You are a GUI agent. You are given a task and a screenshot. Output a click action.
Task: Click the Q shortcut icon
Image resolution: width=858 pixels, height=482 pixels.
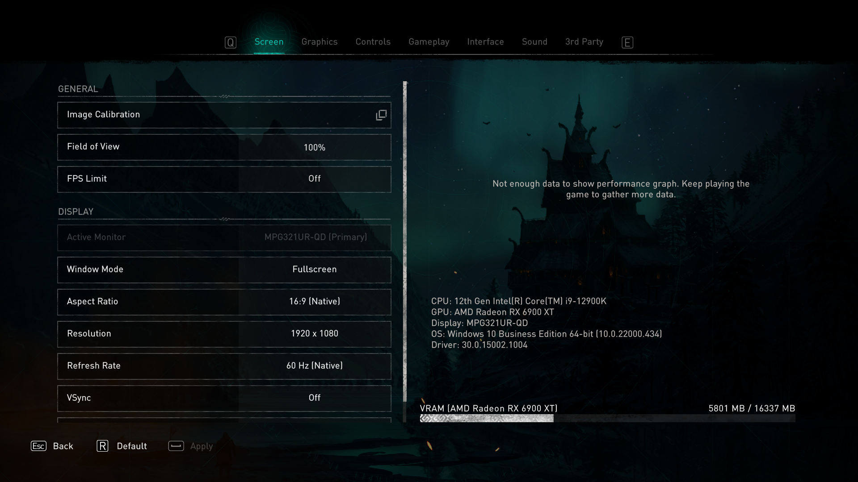[231, 42]
